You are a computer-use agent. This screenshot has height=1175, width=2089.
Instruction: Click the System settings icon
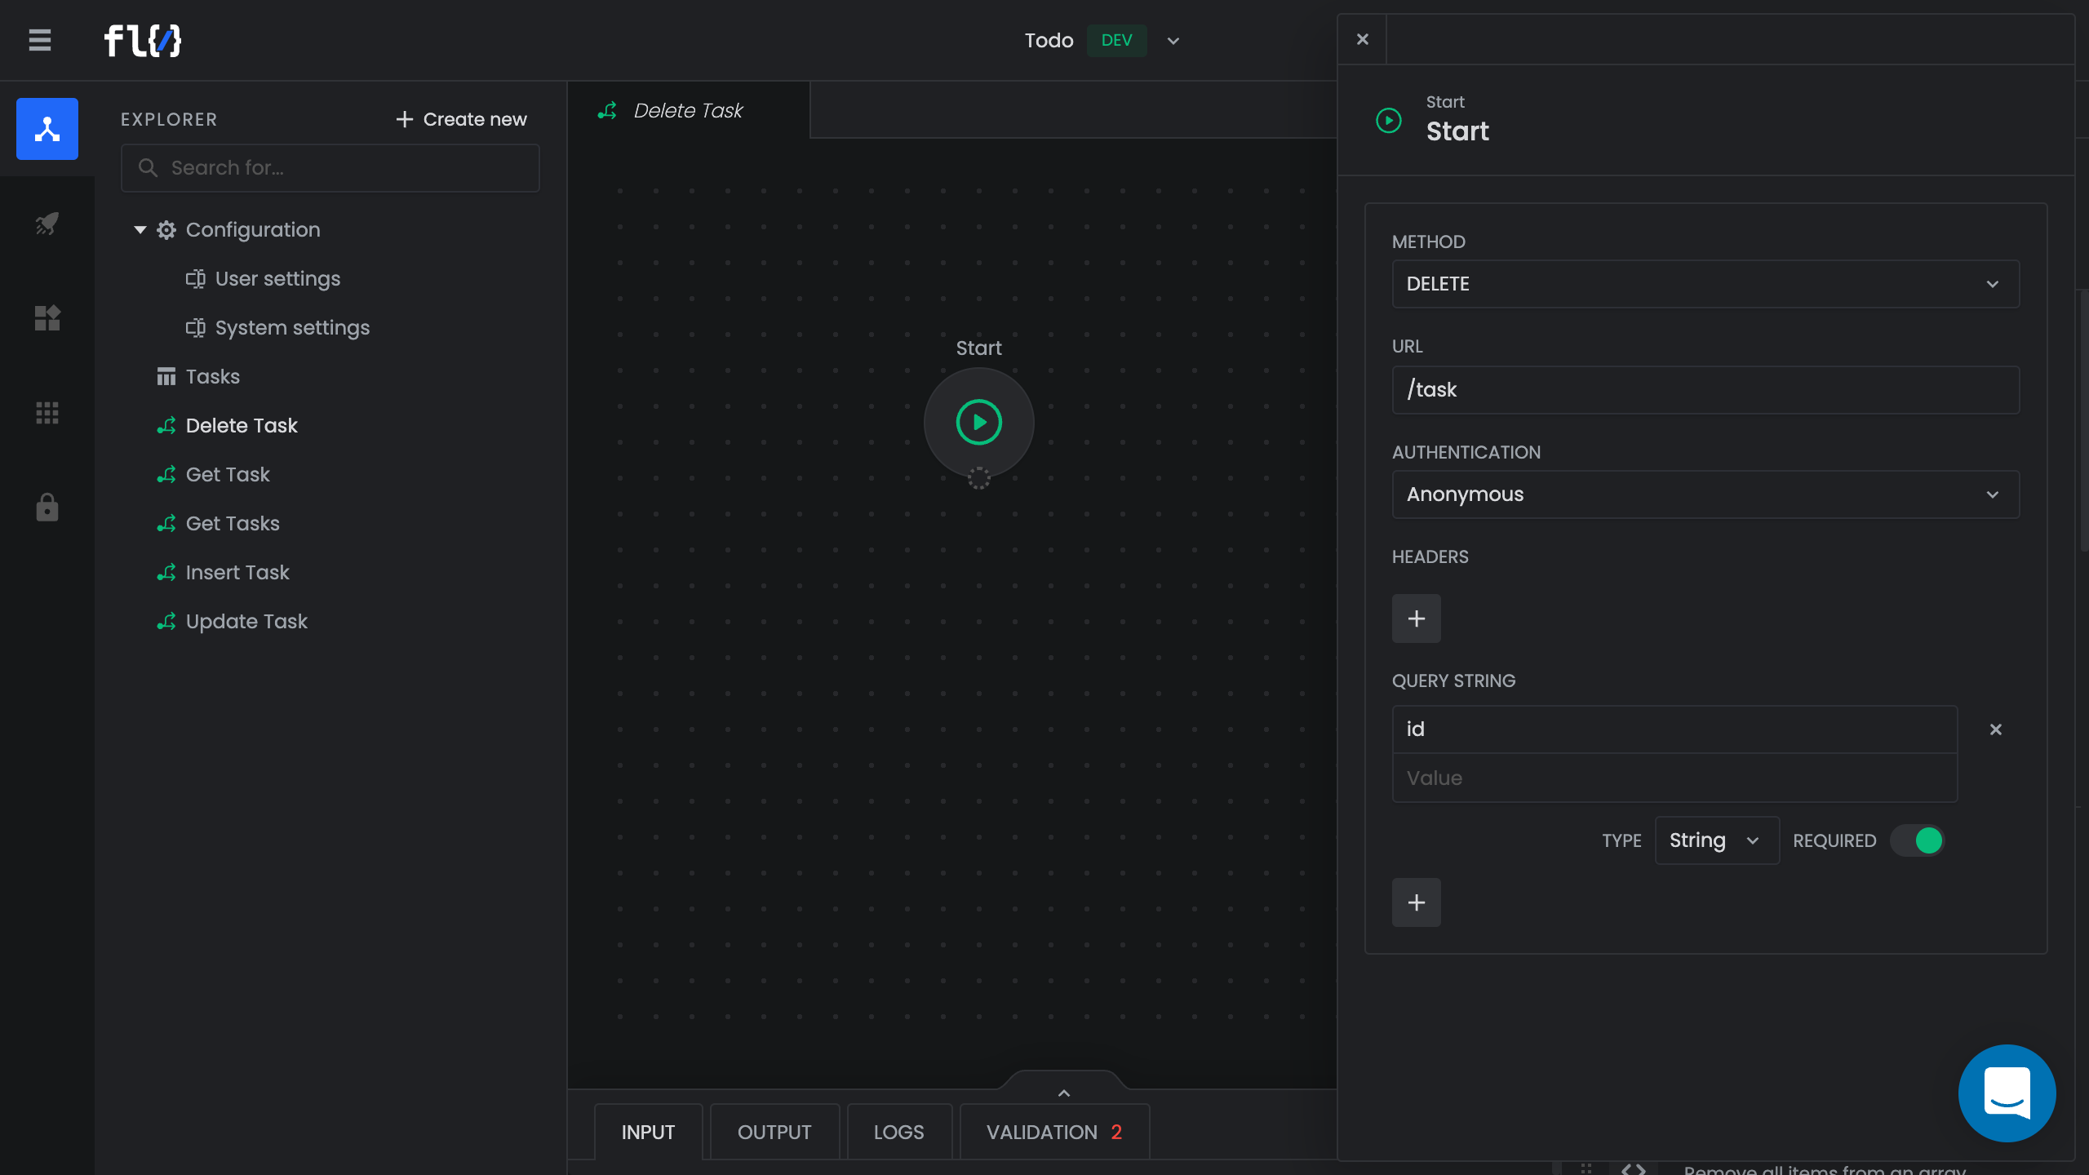pyautogui.click(x=196, y=328)
